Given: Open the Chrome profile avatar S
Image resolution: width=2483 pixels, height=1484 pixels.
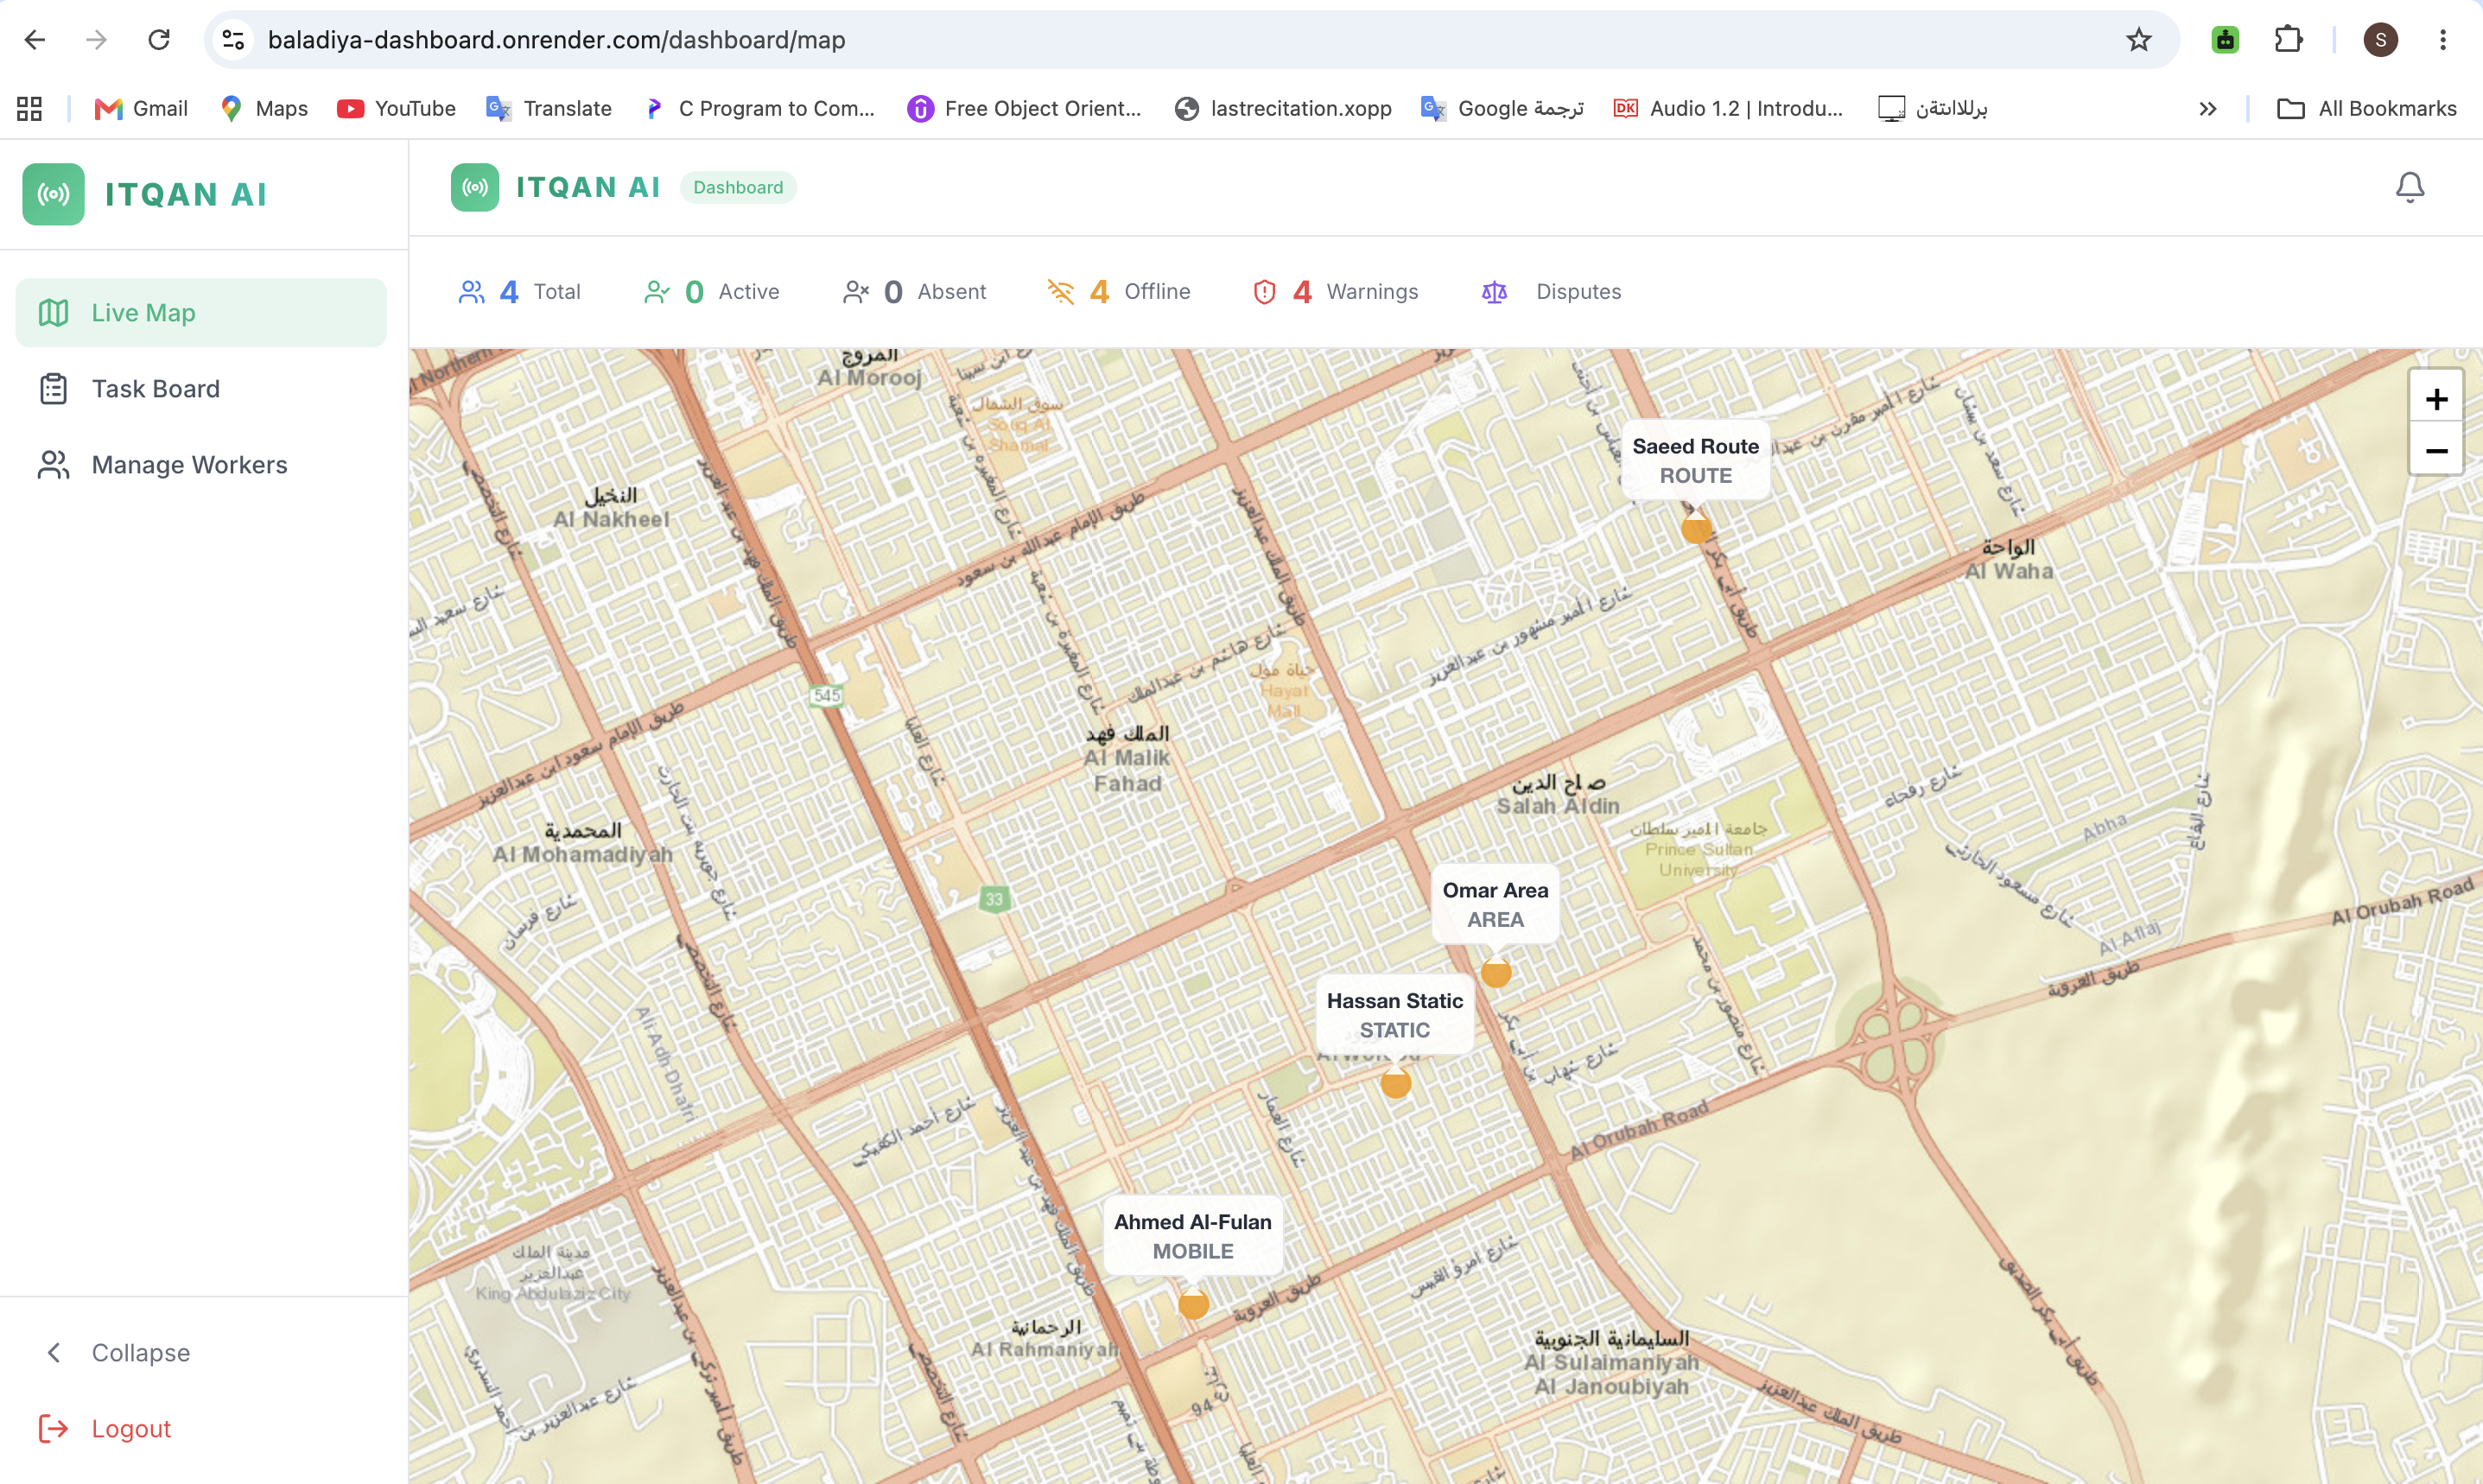Looking at the screenshot, I should pyautogui.click(x=2380, y=40).
